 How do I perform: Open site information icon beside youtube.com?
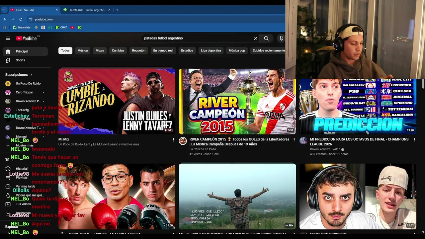click(x=30, y=19)
